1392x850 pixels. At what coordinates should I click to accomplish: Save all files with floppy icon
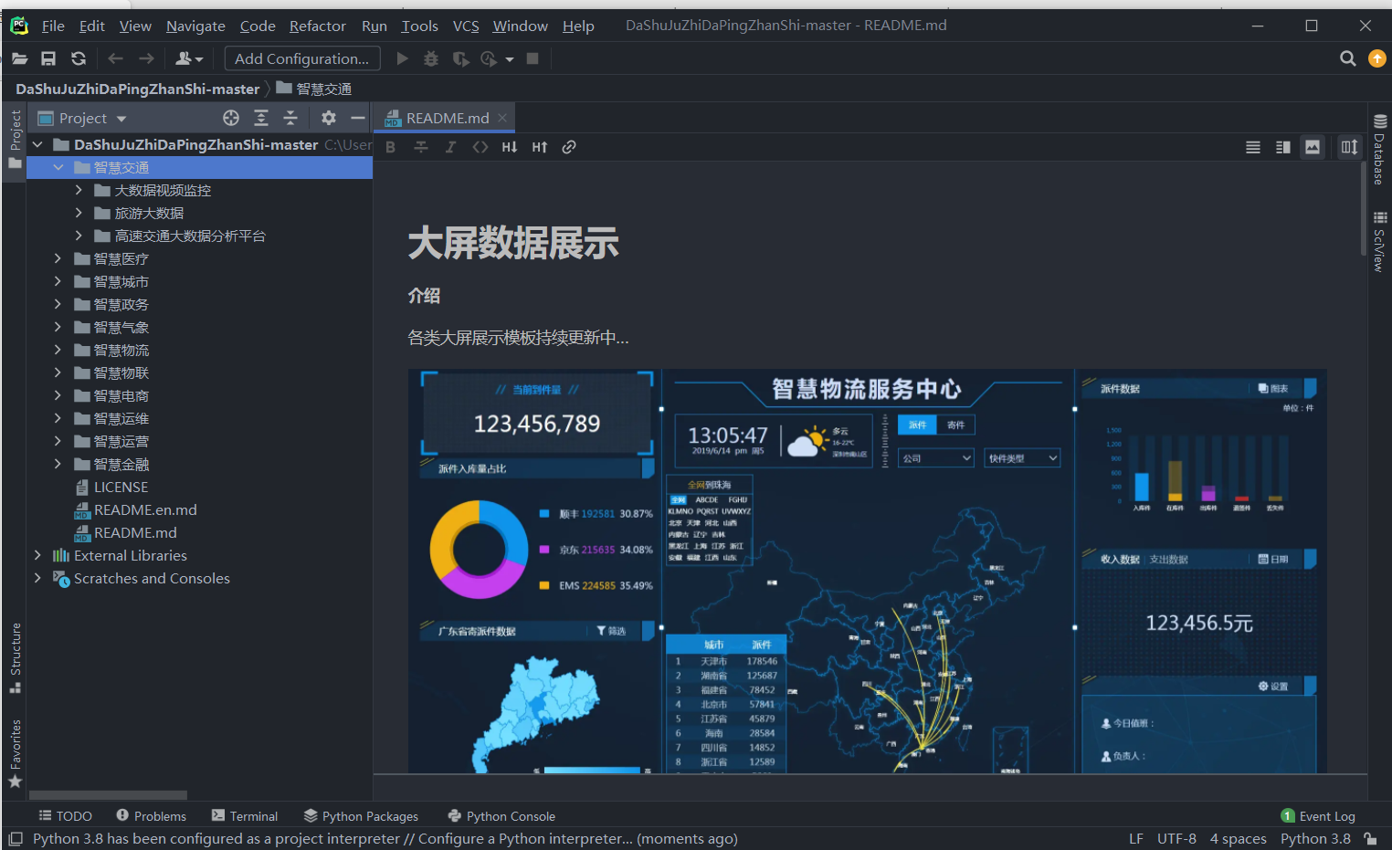click(48, 58)
